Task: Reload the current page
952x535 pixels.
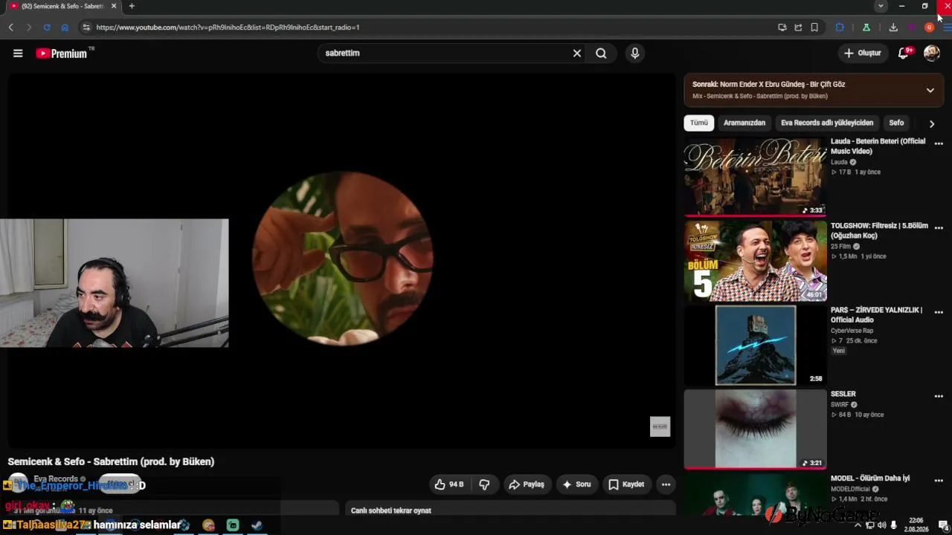Action: pos(47,27)
